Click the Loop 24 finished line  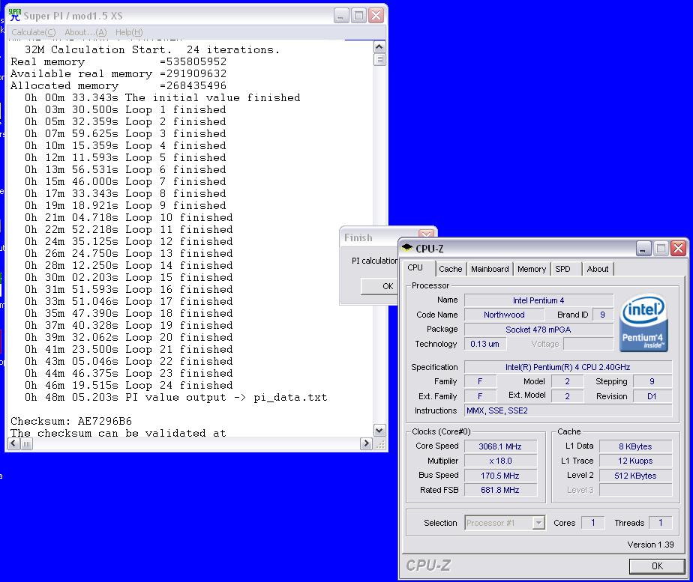tap(128, 385)
